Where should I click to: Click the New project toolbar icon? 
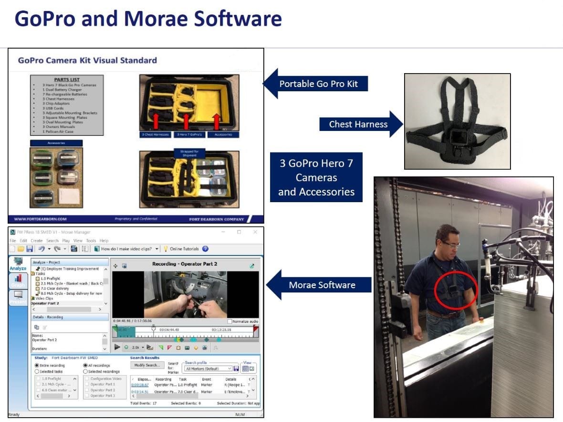pos(12,249)
